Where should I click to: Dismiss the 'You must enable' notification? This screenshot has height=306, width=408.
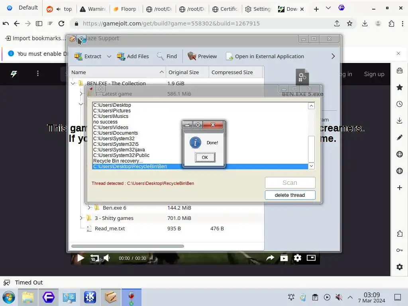pos(398,53)
